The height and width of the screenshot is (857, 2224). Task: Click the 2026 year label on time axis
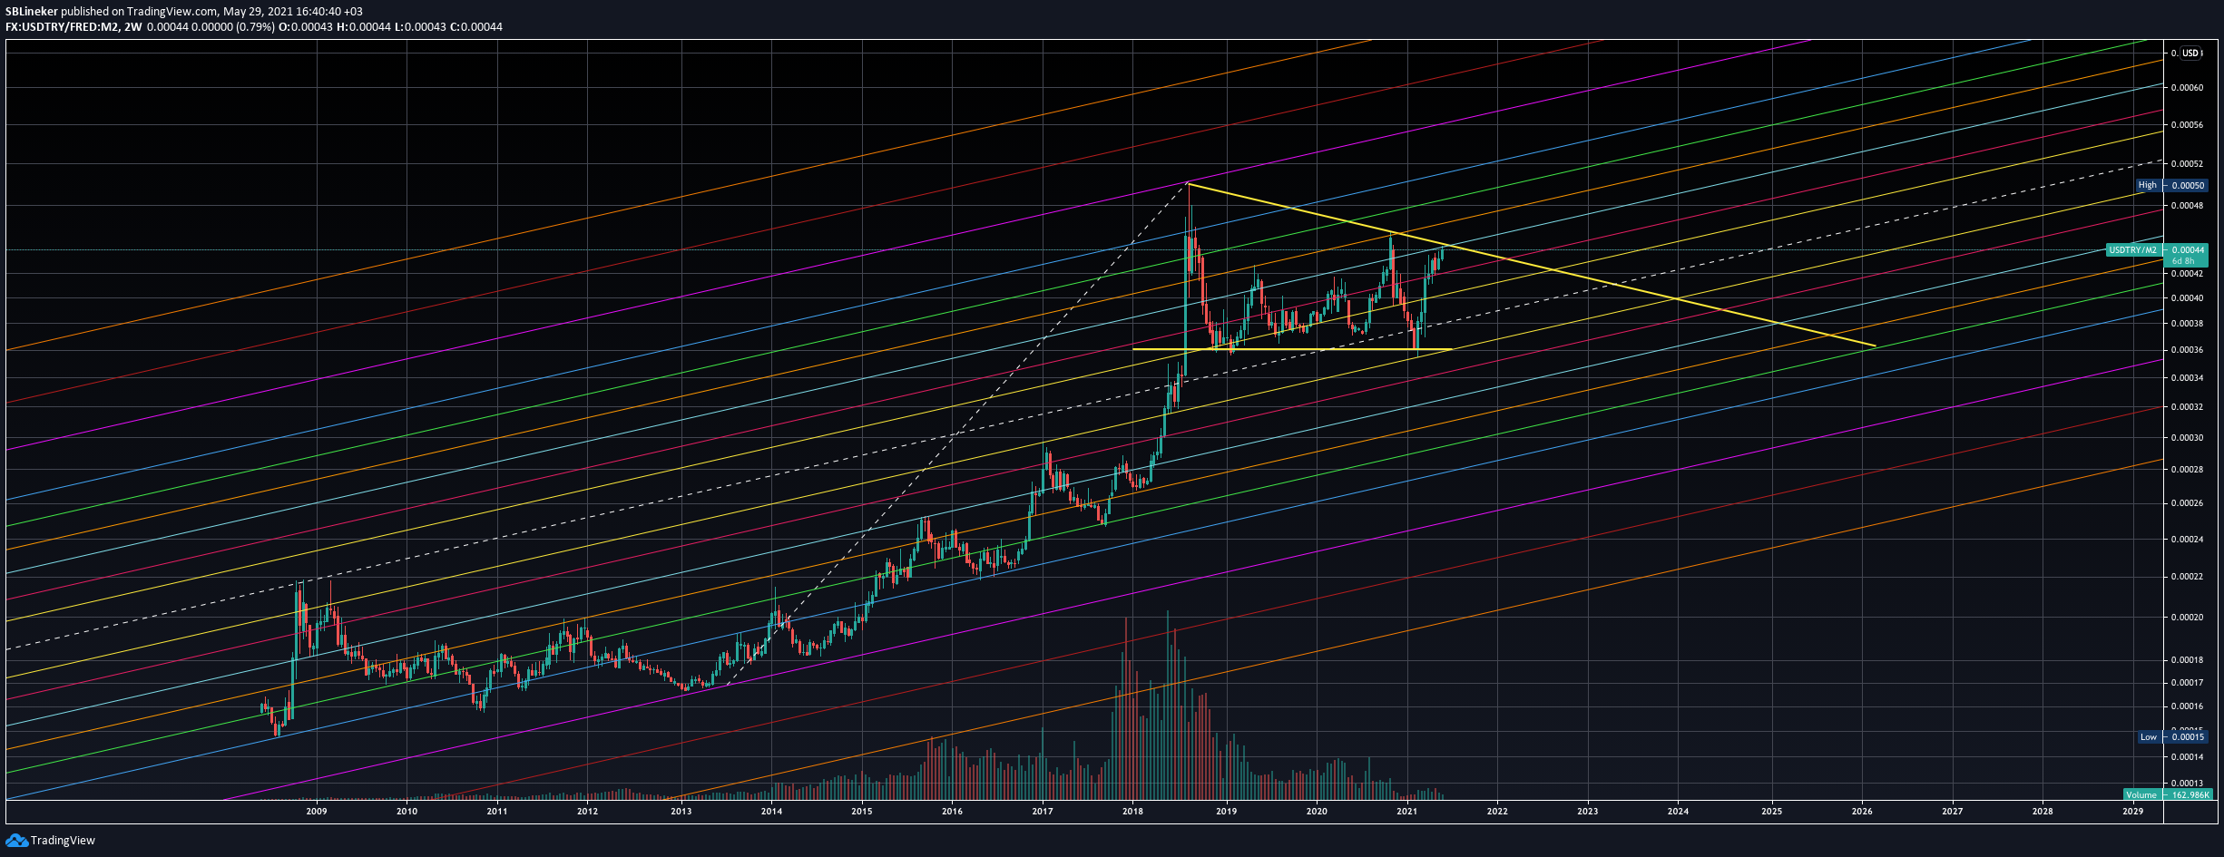coord(1862,812)
